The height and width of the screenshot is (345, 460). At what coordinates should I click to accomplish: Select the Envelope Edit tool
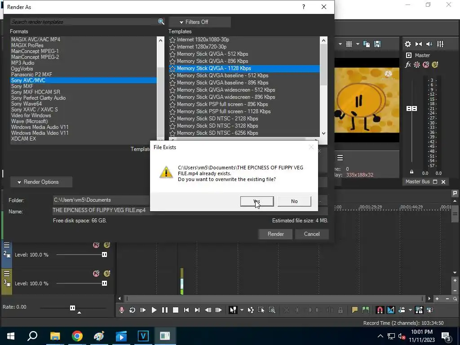coord(251,310)
